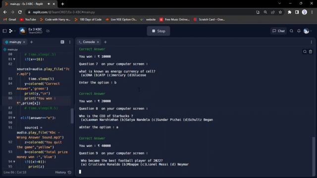This screenshot has width=317, height=178.
Task: Click the replit.com address bar
Action: (x=140, y=12)
